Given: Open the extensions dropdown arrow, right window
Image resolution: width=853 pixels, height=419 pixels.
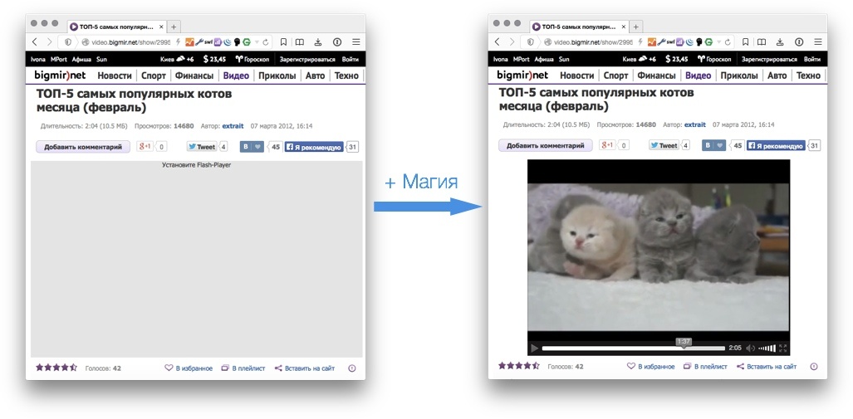Looking at the screenshot, I should pos(718,41).
